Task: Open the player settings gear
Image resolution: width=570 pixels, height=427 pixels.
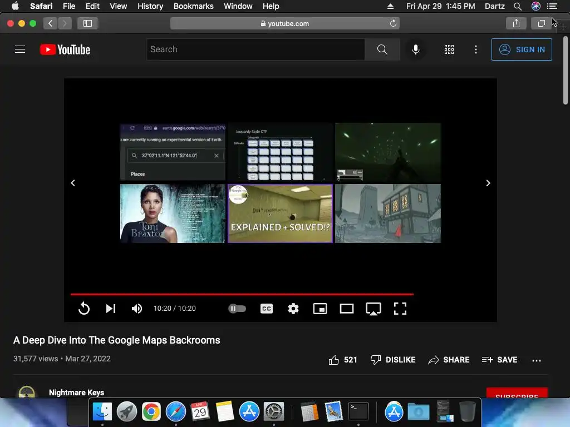Action: coord(293,308)
